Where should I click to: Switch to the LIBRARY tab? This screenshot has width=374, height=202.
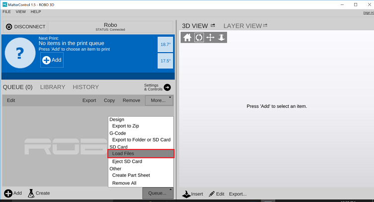53,87
